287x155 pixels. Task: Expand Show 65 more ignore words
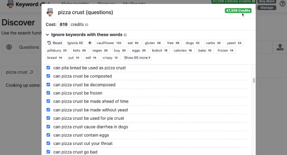(x=137, y=58)
